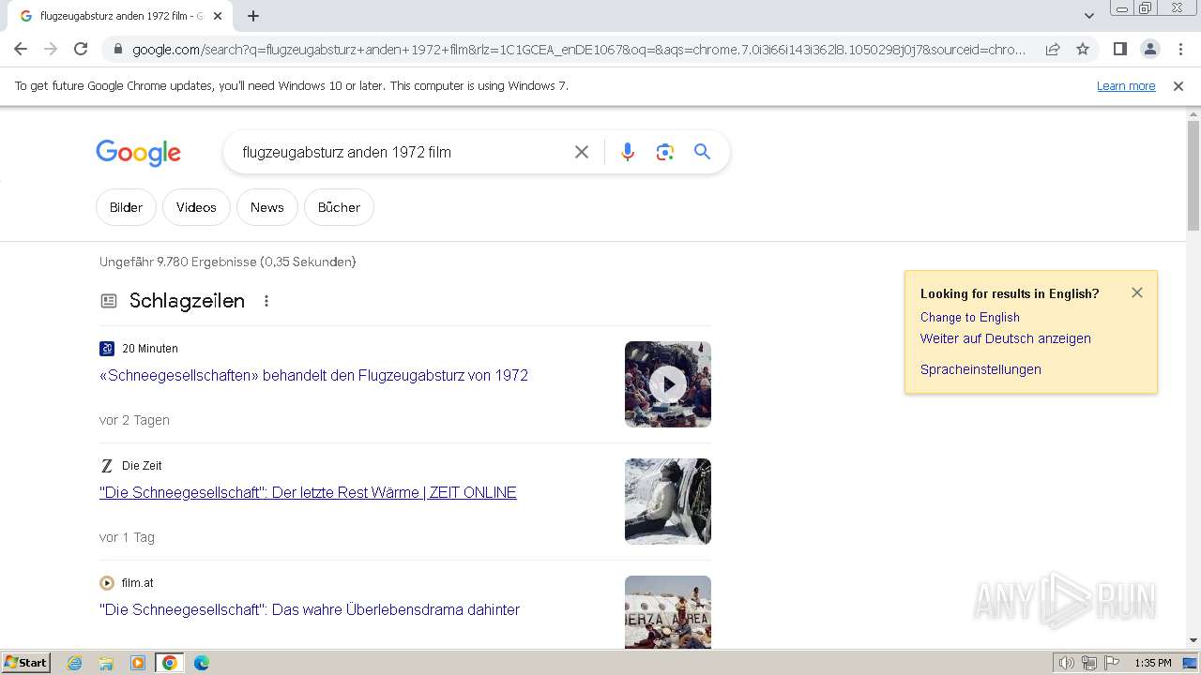Open the Chrome profile avatar
Image resolution: width=1201 pixels, height=675 pixels.
1150,49
